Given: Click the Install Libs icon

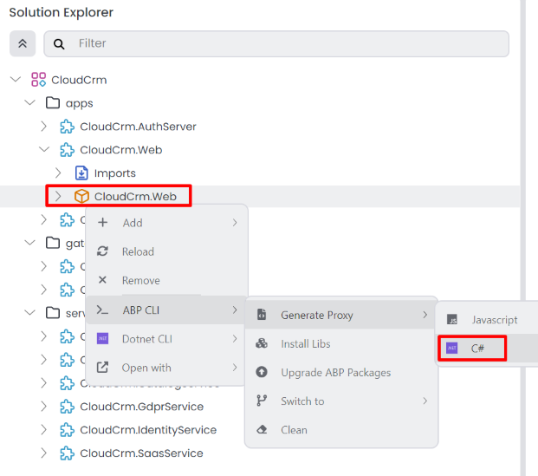Looking at the screenshot, I should click(x=262, y=344).
